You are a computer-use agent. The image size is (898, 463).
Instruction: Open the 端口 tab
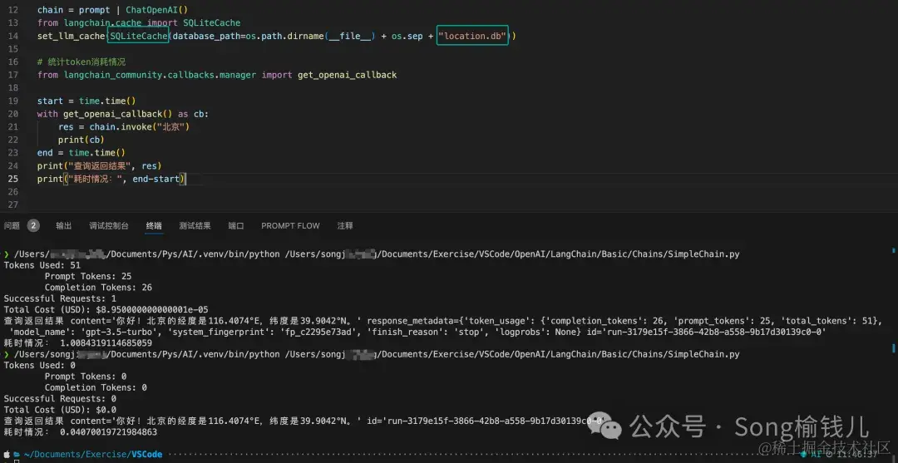coord(236,225)
